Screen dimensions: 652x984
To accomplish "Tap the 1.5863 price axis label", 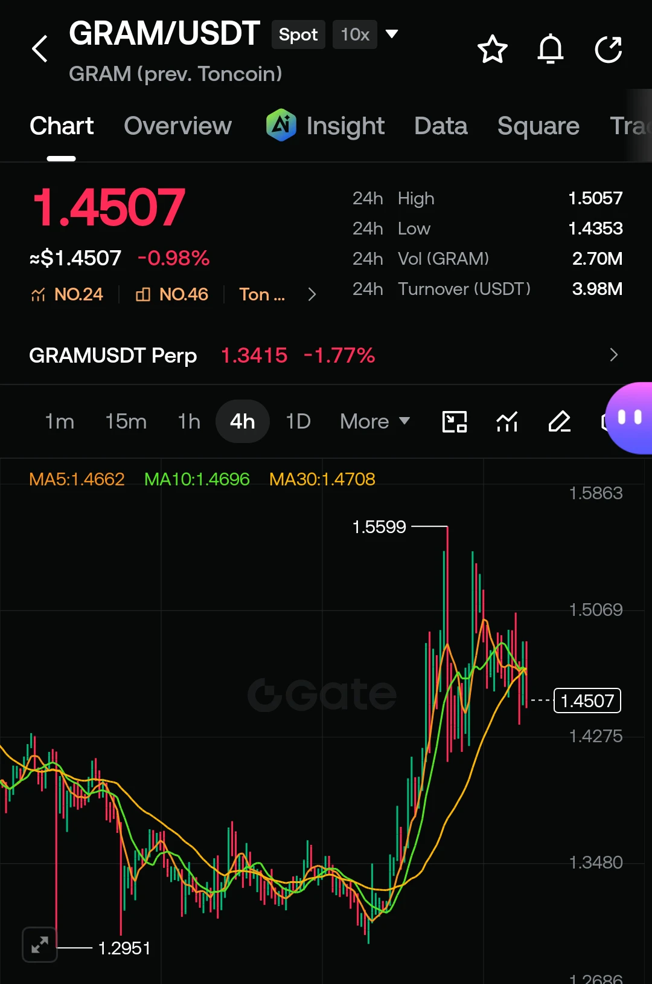I will pyautogui.click(x=596, y=493).
